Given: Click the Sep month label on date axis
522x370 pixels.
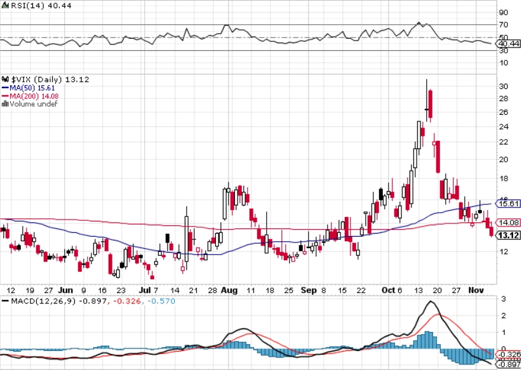Looking at the screenshot, I should click(x=309, y=291).
